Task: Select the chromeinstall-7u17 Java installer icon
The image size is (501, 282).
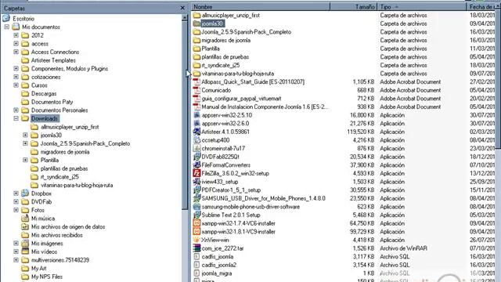Action: (x=196, y=148)
